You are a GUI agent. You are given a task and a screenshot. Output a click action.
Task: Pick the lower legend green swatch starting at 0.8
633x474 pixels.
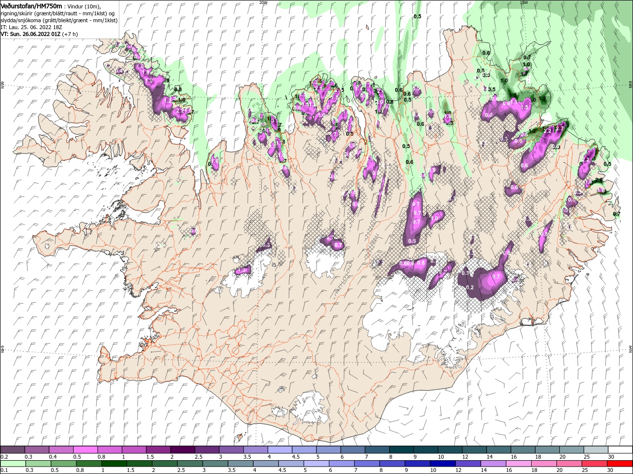coord(90,464)
